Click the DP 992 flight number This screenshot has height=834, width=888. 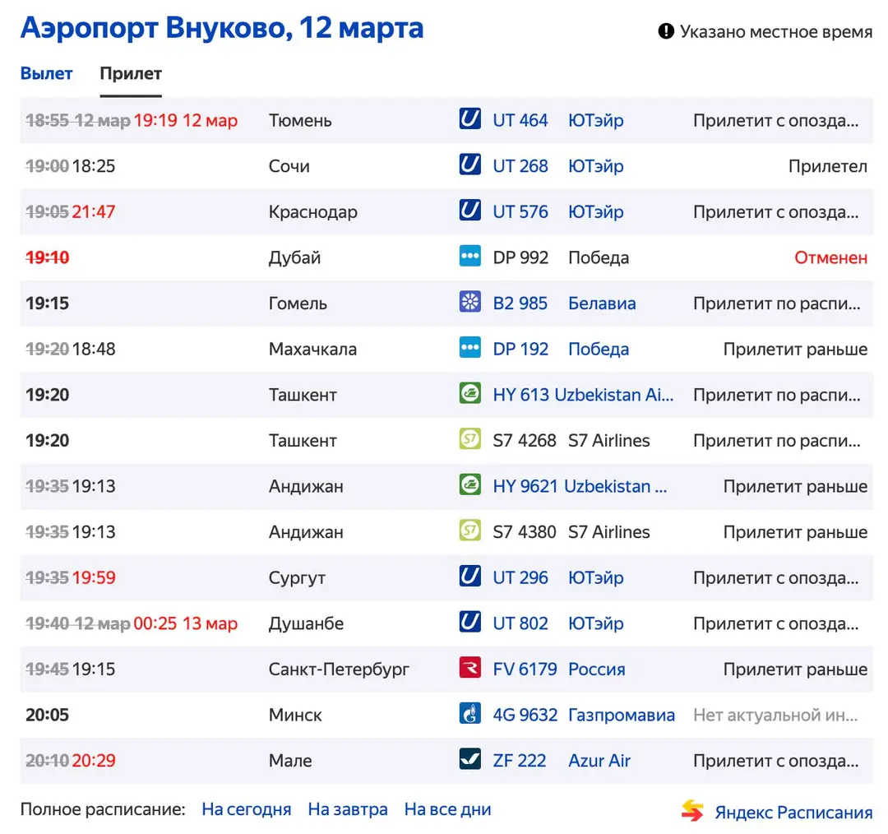point(520,257)
